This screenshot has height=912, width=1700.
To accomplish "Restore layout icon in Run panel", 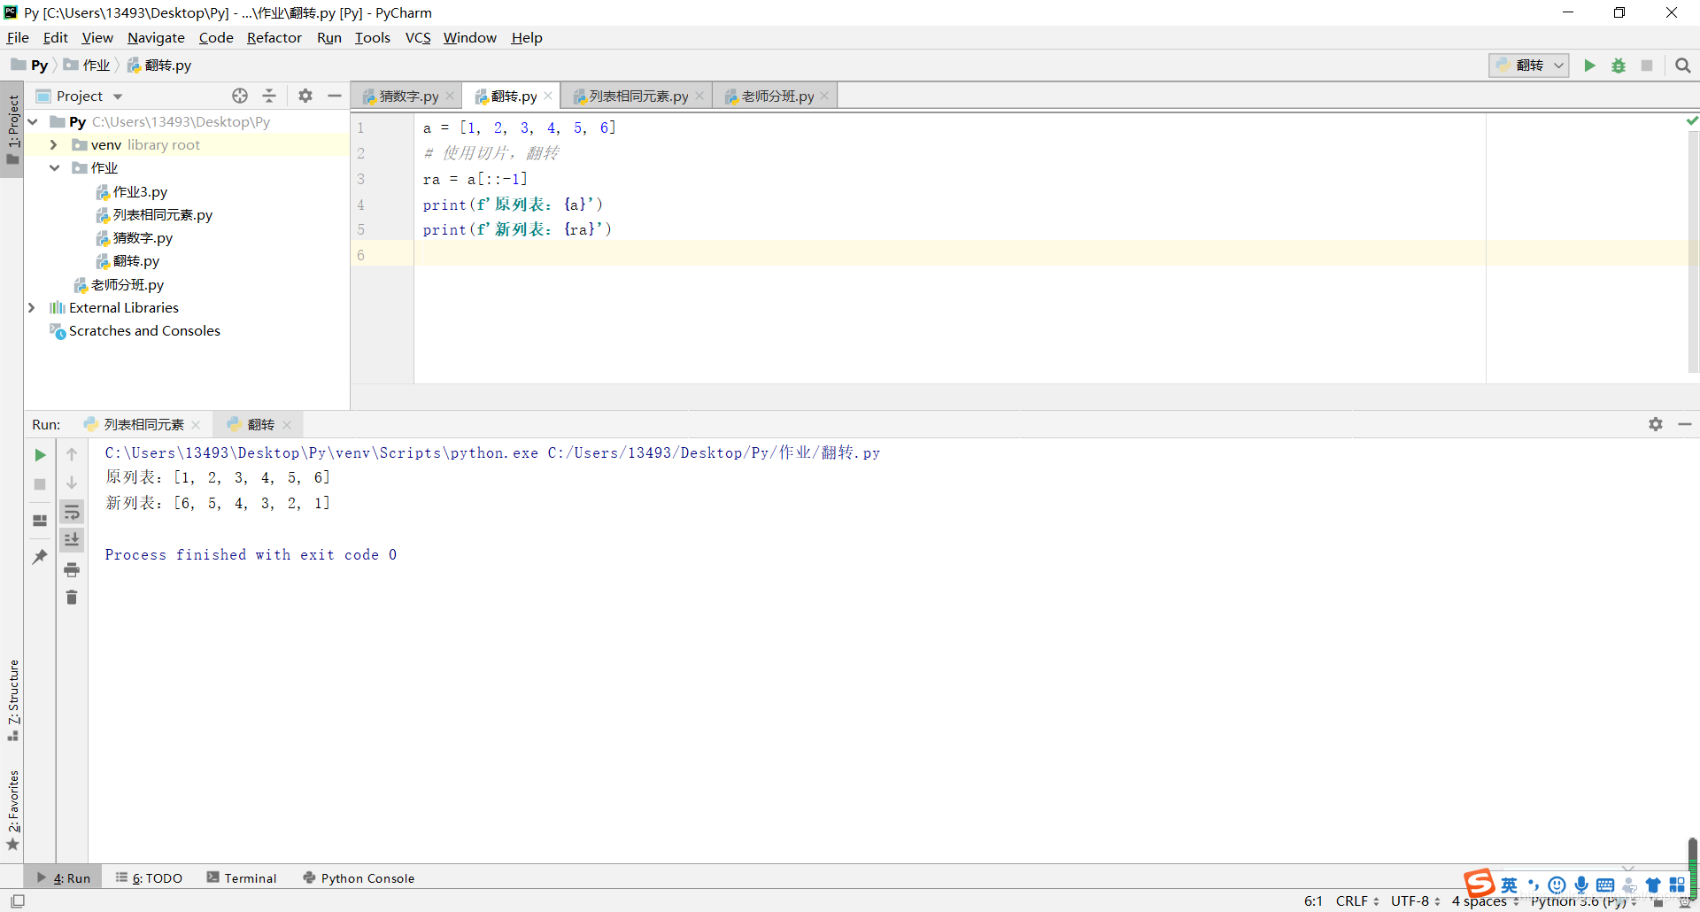I will (40, 521).
